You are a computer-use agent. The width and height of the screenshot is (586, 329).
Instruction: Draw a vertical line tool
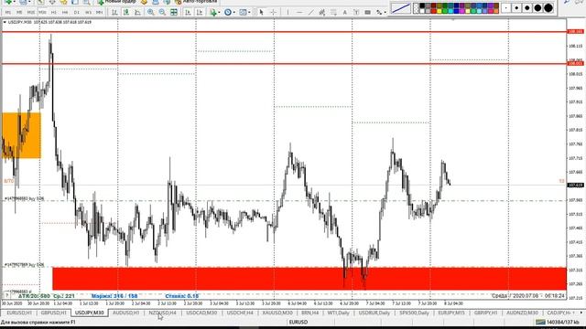pos(288,12)
